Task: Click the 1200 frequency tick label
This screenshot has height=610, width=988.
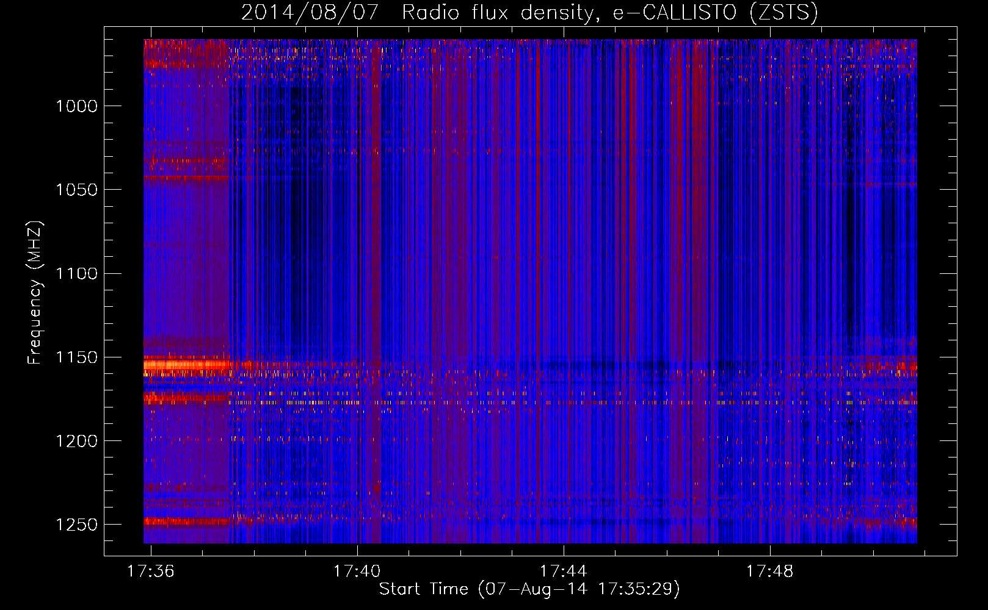Action: coord(76,441)
